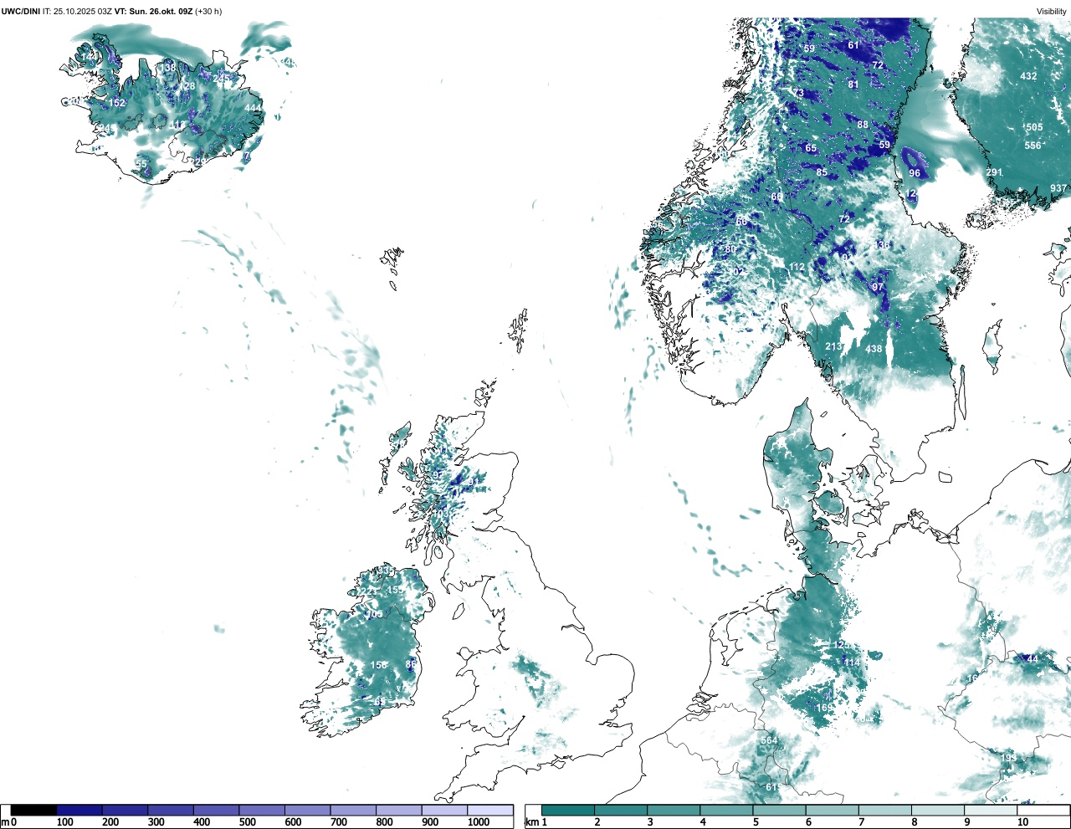
Task: Click the '438' value in southern Sweden
Action: pyautogui.click(x=874, y=349)
